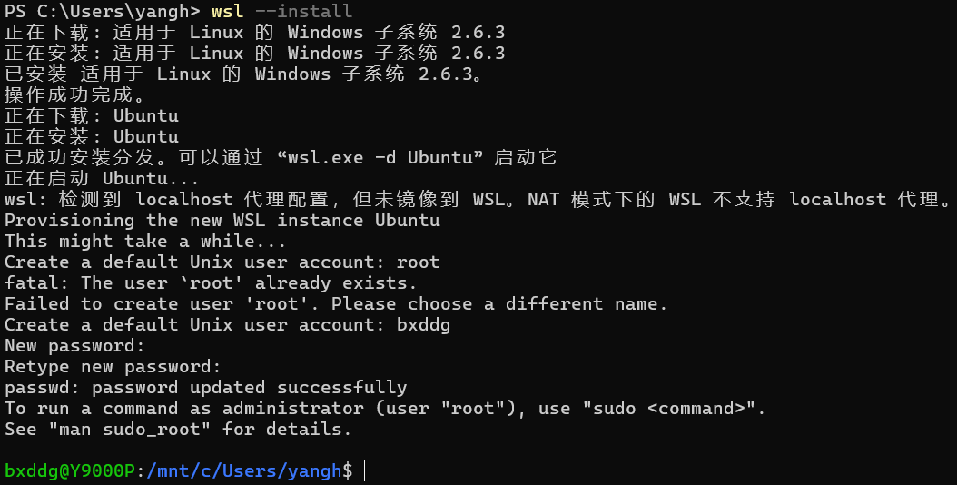Click the "Retype new password:" line
Image resolution: width=957 pixels, height=485 pixels.
[113, 366]
